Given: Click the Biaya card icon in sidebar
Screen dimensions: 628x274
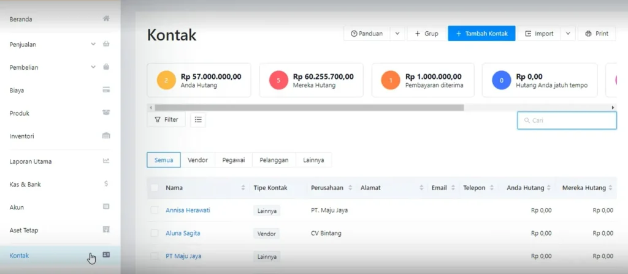Looking at the screenshot, I should (x=106, y=90).
